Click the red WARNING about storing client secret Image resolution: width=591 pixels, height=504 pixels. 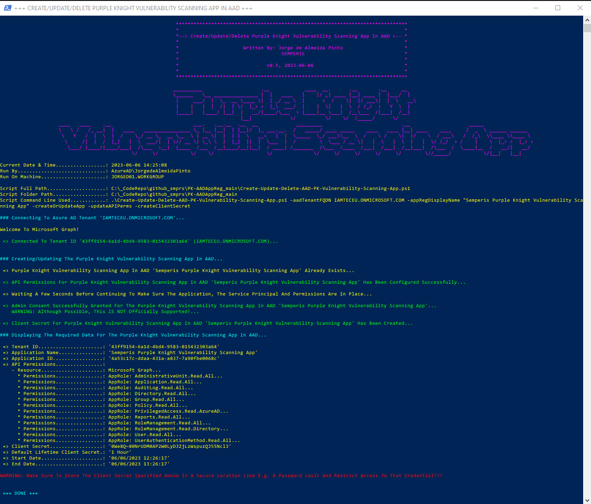(x=221, y=476)
